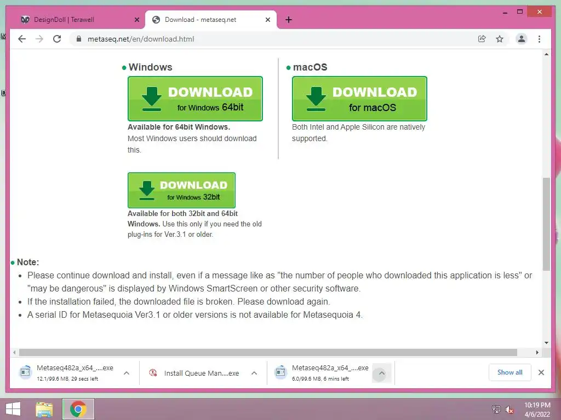
Task: Click 'If the installation failed' note line
Action: 179,302
